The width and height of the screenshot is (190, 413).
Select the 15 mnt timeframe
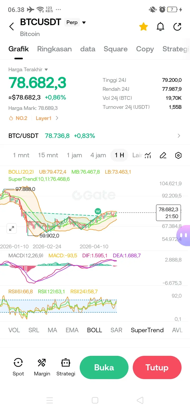48,155
